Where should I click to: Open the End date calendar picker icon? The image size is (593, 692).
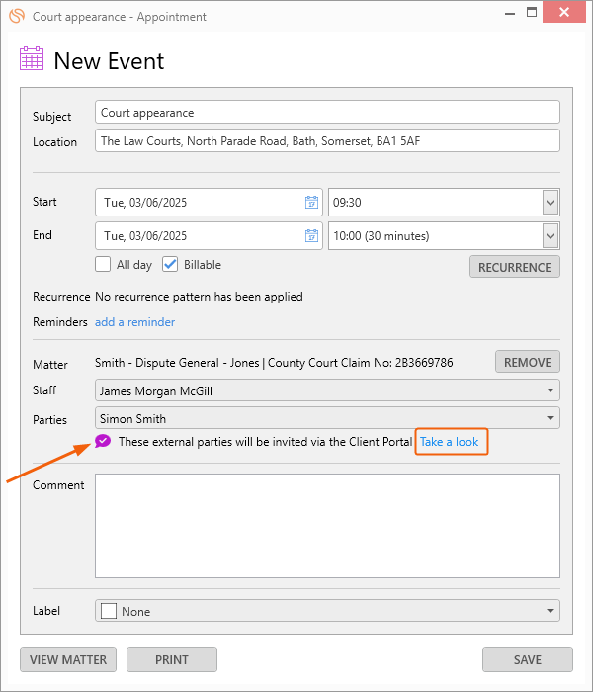tap(311, 235)
